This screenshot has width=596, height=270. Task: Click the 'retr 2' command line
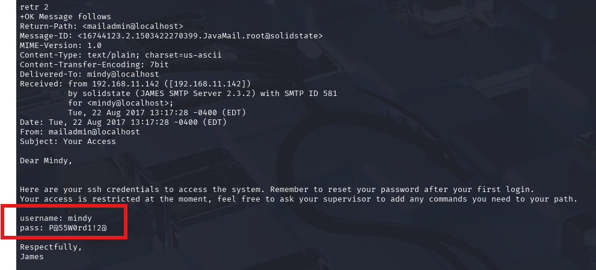[34, 7]
